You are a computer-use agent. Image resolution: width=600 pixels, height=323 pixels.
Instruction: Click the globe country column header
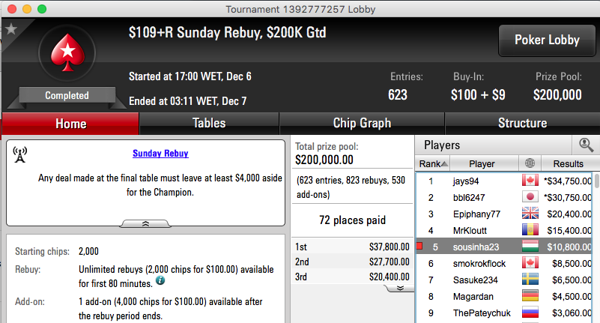coord(530,163)
